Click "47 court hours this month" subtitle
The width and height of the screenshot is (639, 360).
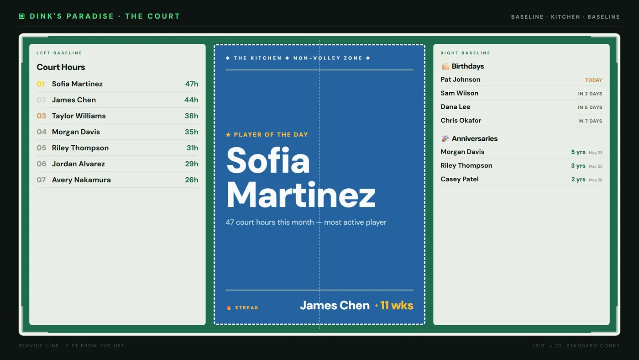tap(270, 222)
